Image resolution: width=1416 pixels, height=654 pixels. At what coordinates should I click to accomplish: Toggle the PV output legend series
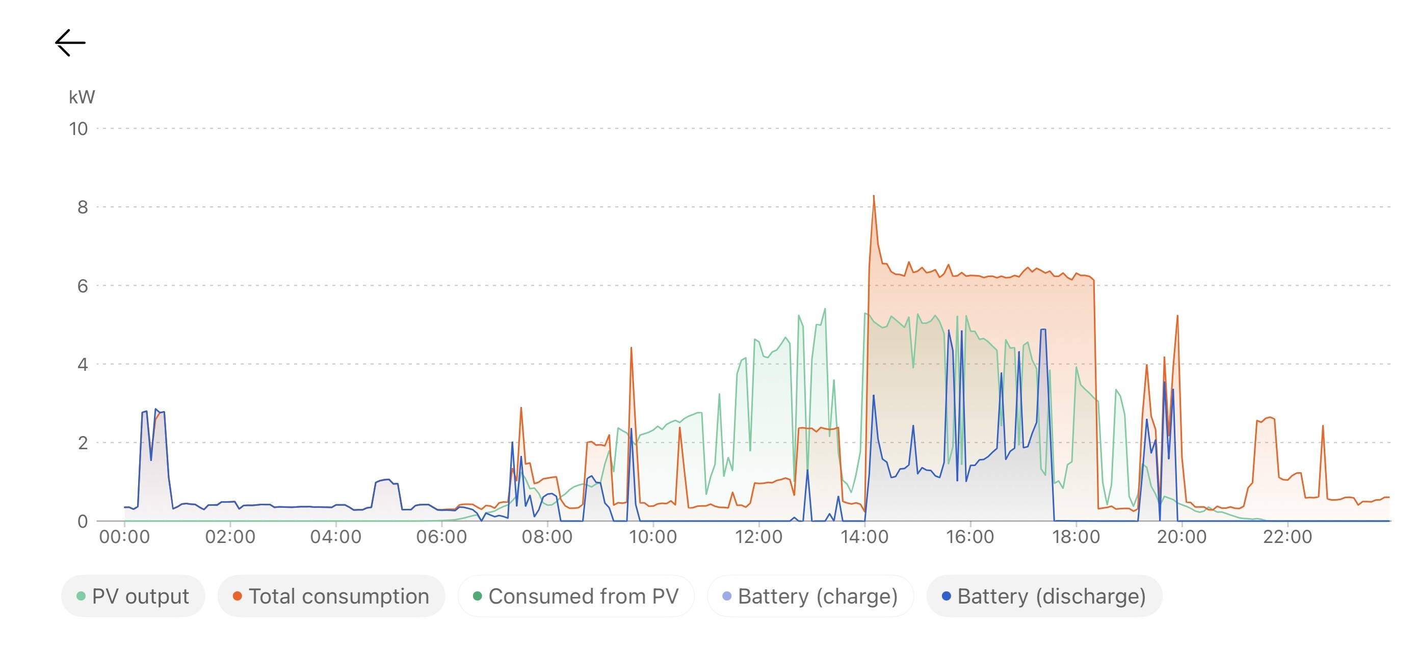(133, 596)
